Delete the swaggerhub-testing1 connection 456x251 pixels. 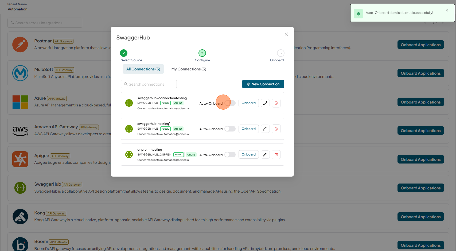pos(276,129)
